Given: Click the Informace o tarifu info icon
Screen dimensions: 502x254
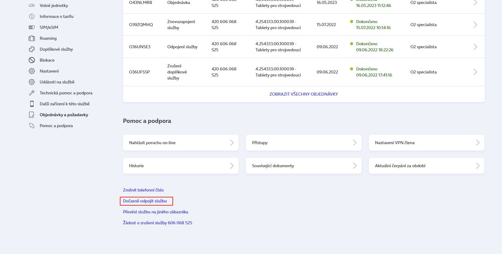Looking at the screenshot, I should tap(32, 16).
